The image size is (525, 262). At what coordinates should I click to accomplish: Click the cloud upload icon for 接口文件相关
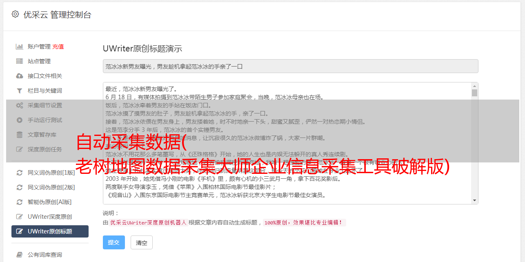pos(19,76)
